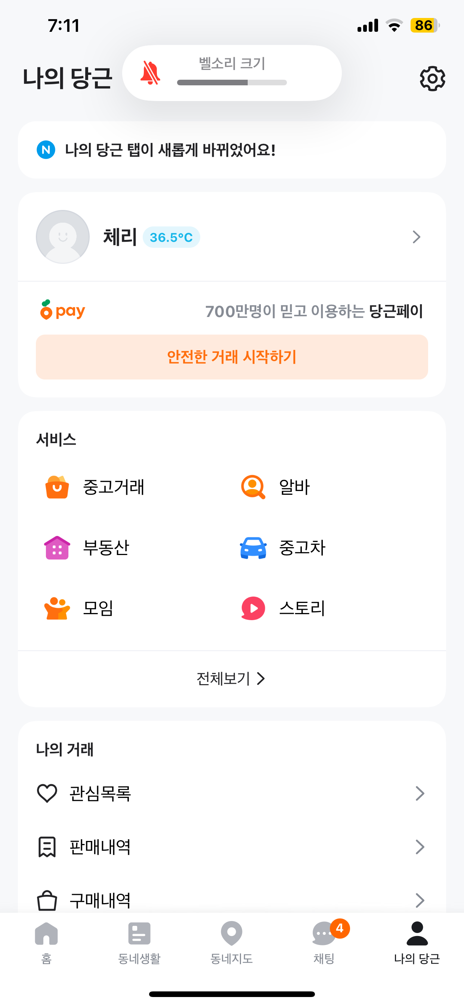Open the 스토리 play icon
This screenshot has width=464, height=1006.
tap(253, 608)
